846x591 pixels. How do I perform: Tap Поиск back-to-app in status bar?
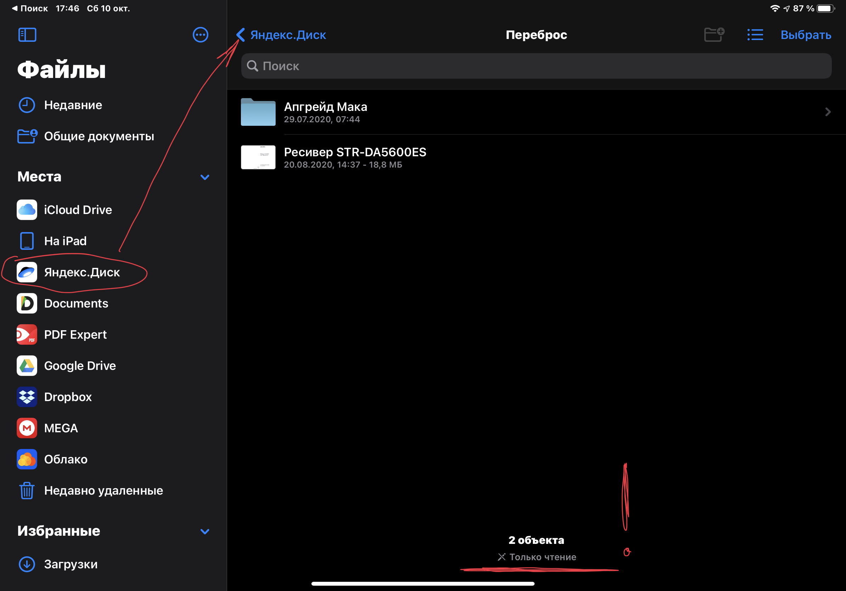(30, 8)
